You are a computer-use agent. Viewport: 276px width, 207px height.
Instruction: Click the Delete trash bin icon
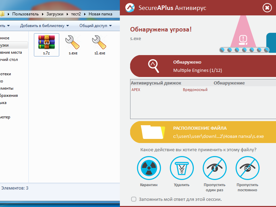[x=181, y=168]
